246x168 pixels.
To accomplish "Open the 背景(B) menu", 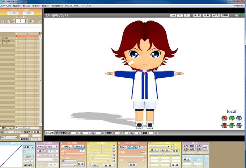I will (x=36, y=6).
